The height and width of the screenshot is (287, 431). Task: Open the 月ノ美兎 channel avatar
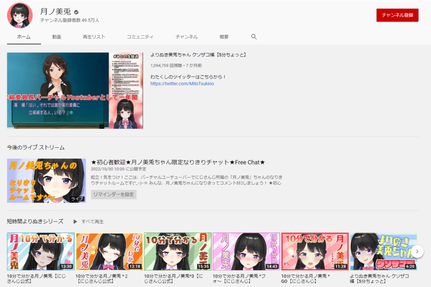click(20, 16)
